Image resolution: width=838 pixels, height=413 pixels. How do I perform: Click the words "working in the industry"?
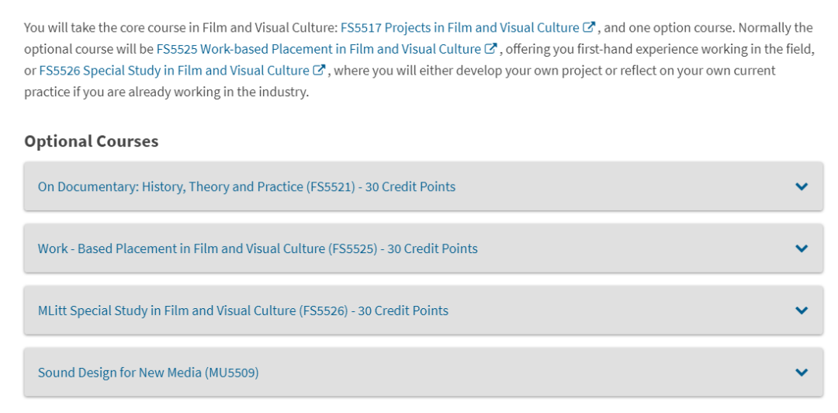coord(241,92)
